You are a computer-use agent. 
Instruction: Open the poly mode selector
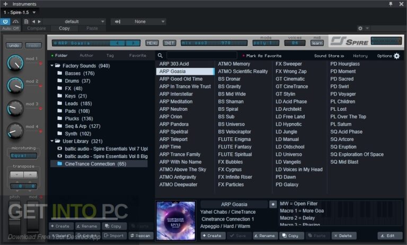pos(266,43)
